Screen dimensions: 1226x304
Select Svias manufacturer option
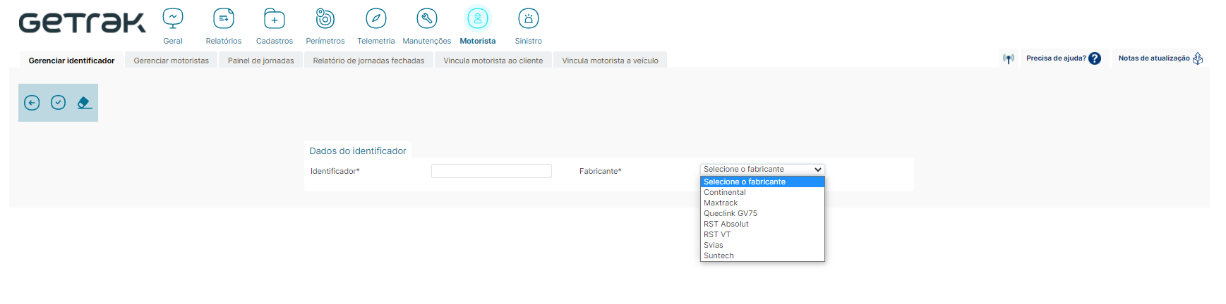pyautogui.click(x=762, y=245)
